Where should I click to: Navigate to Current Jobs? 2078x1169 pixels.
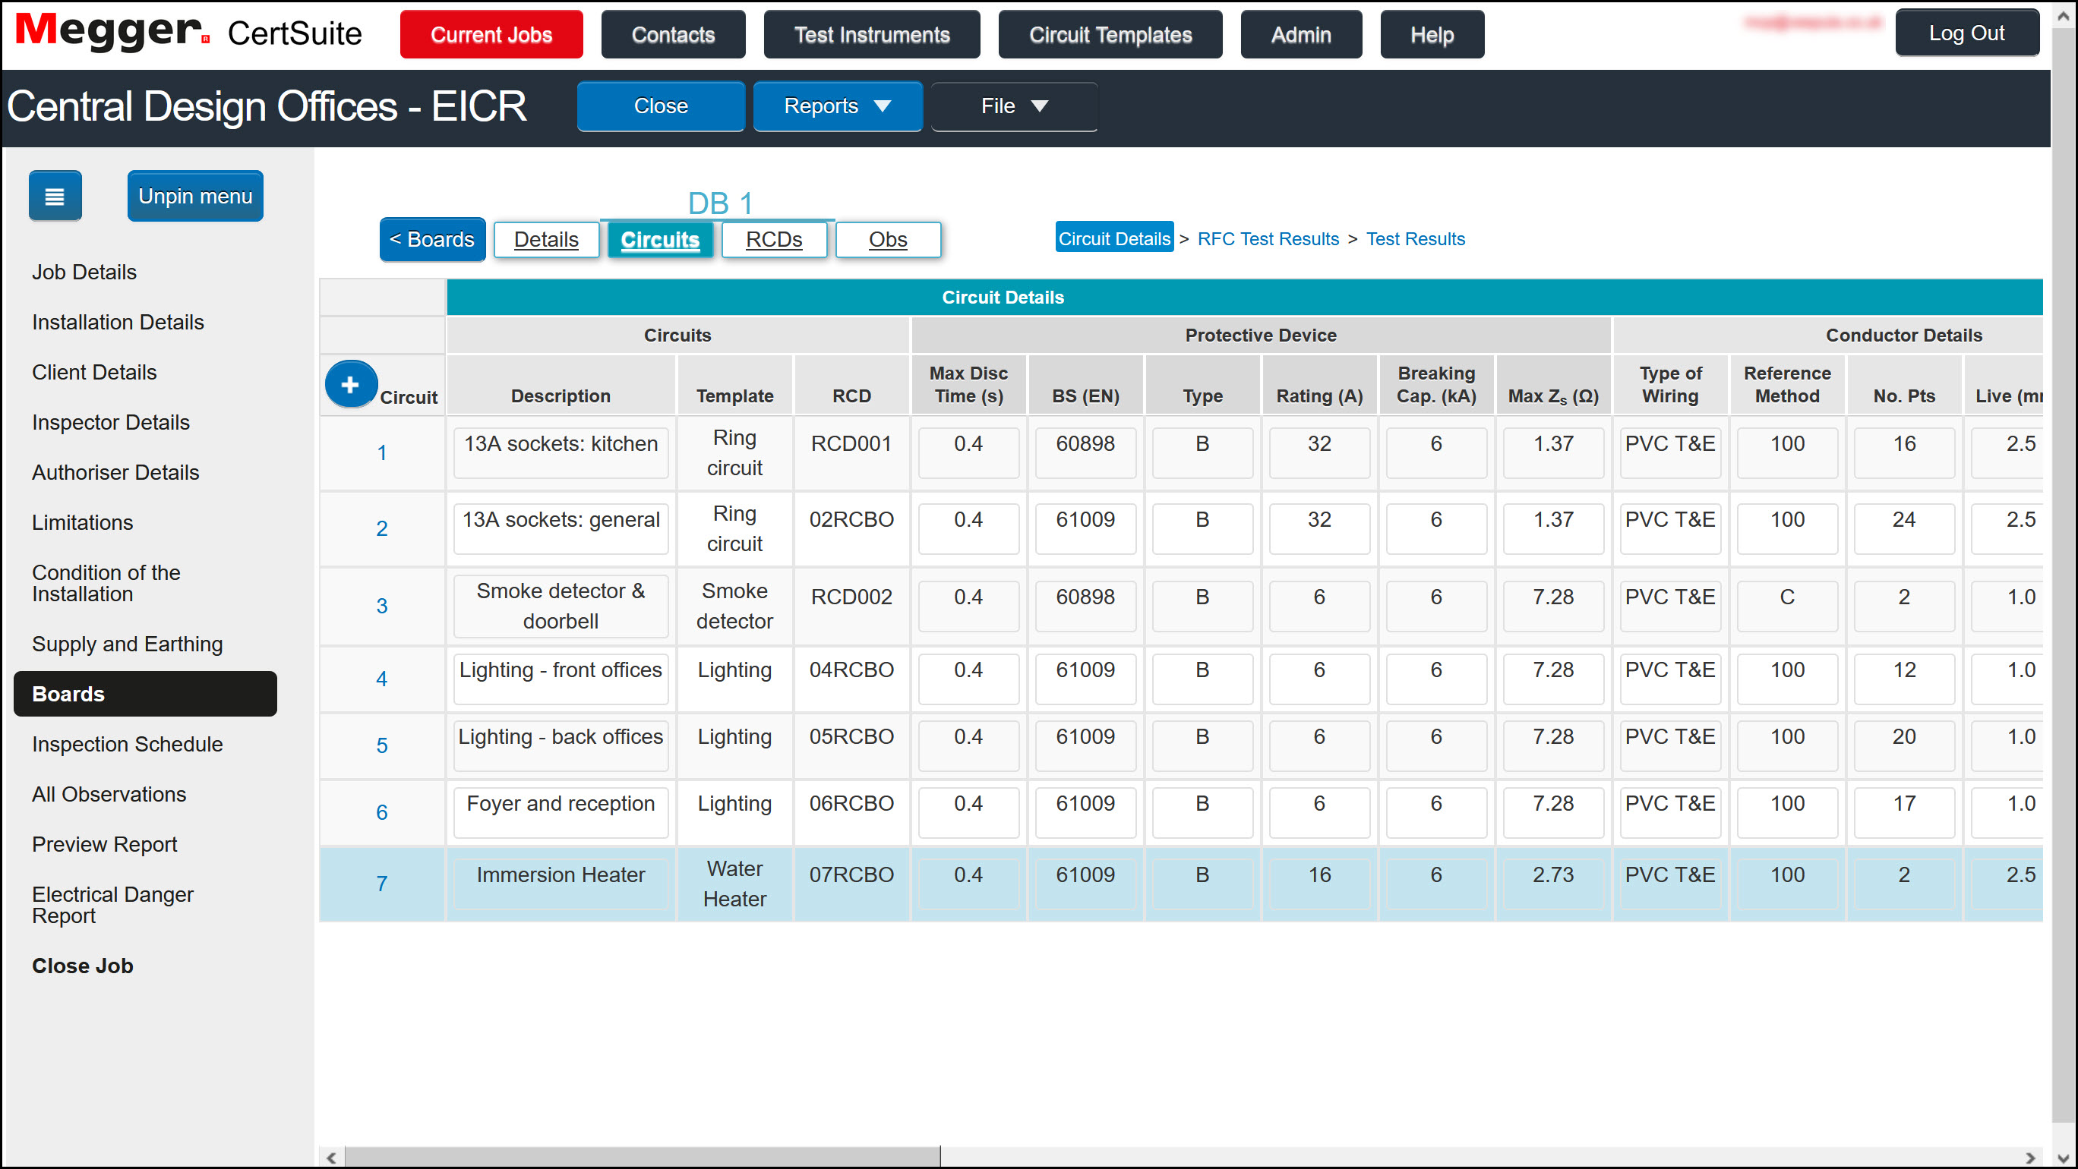[x=491, y=34]
